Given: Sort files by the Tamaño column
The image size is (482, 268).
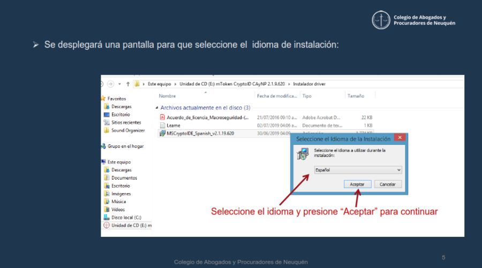Looking at the screenshot, I should (x=356, y=96).
